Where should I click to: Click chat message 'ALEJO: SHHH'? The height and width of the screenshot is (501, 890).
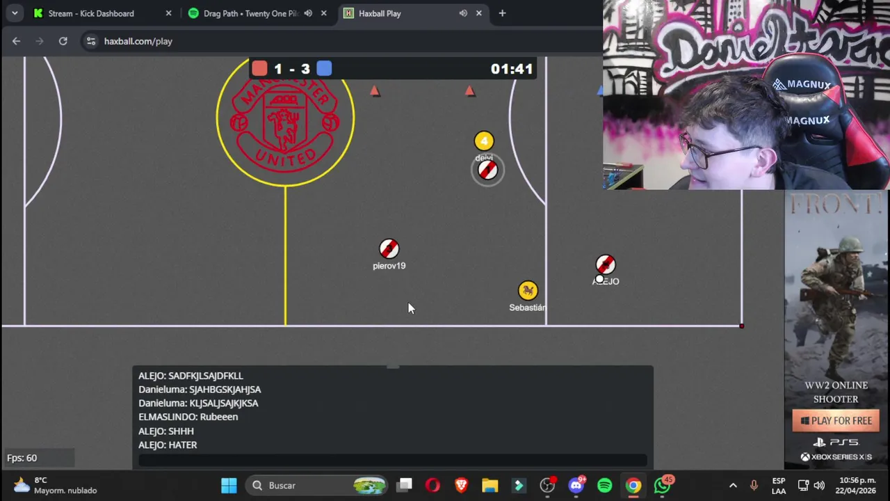click(x=166, y=431)
